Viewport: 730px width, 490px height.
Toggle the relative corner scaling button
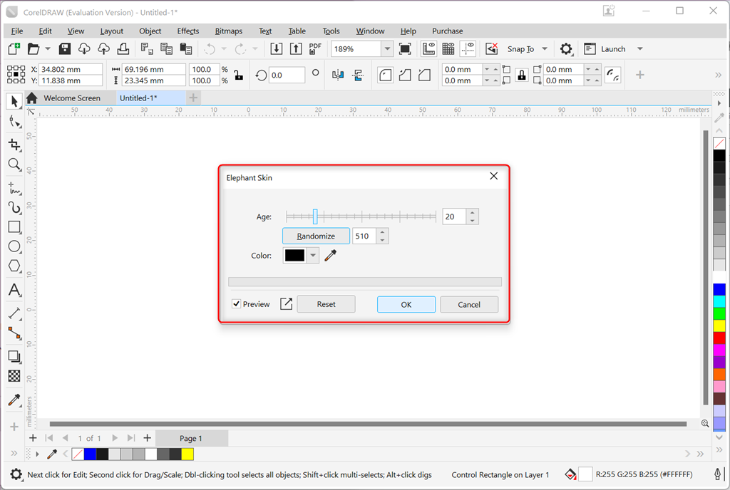(612, 75)
